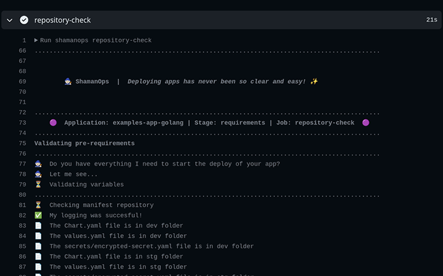This screenshot has width=443, height=276.
Task: Click 'Let me see...' log text
Action: tap(73, 174)
